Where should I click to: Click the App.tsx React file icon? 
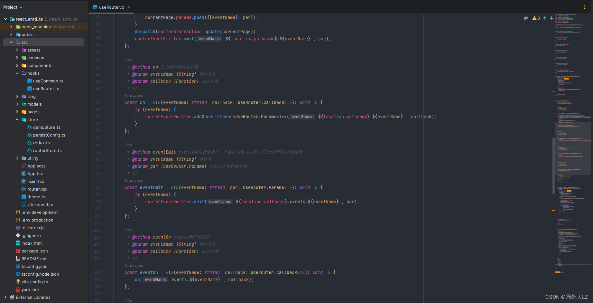pyautogui.click(x=24, y=174)
